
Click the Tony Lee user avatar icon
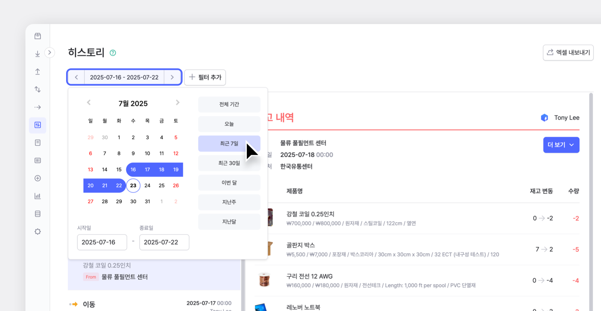[x=544, y=118]
